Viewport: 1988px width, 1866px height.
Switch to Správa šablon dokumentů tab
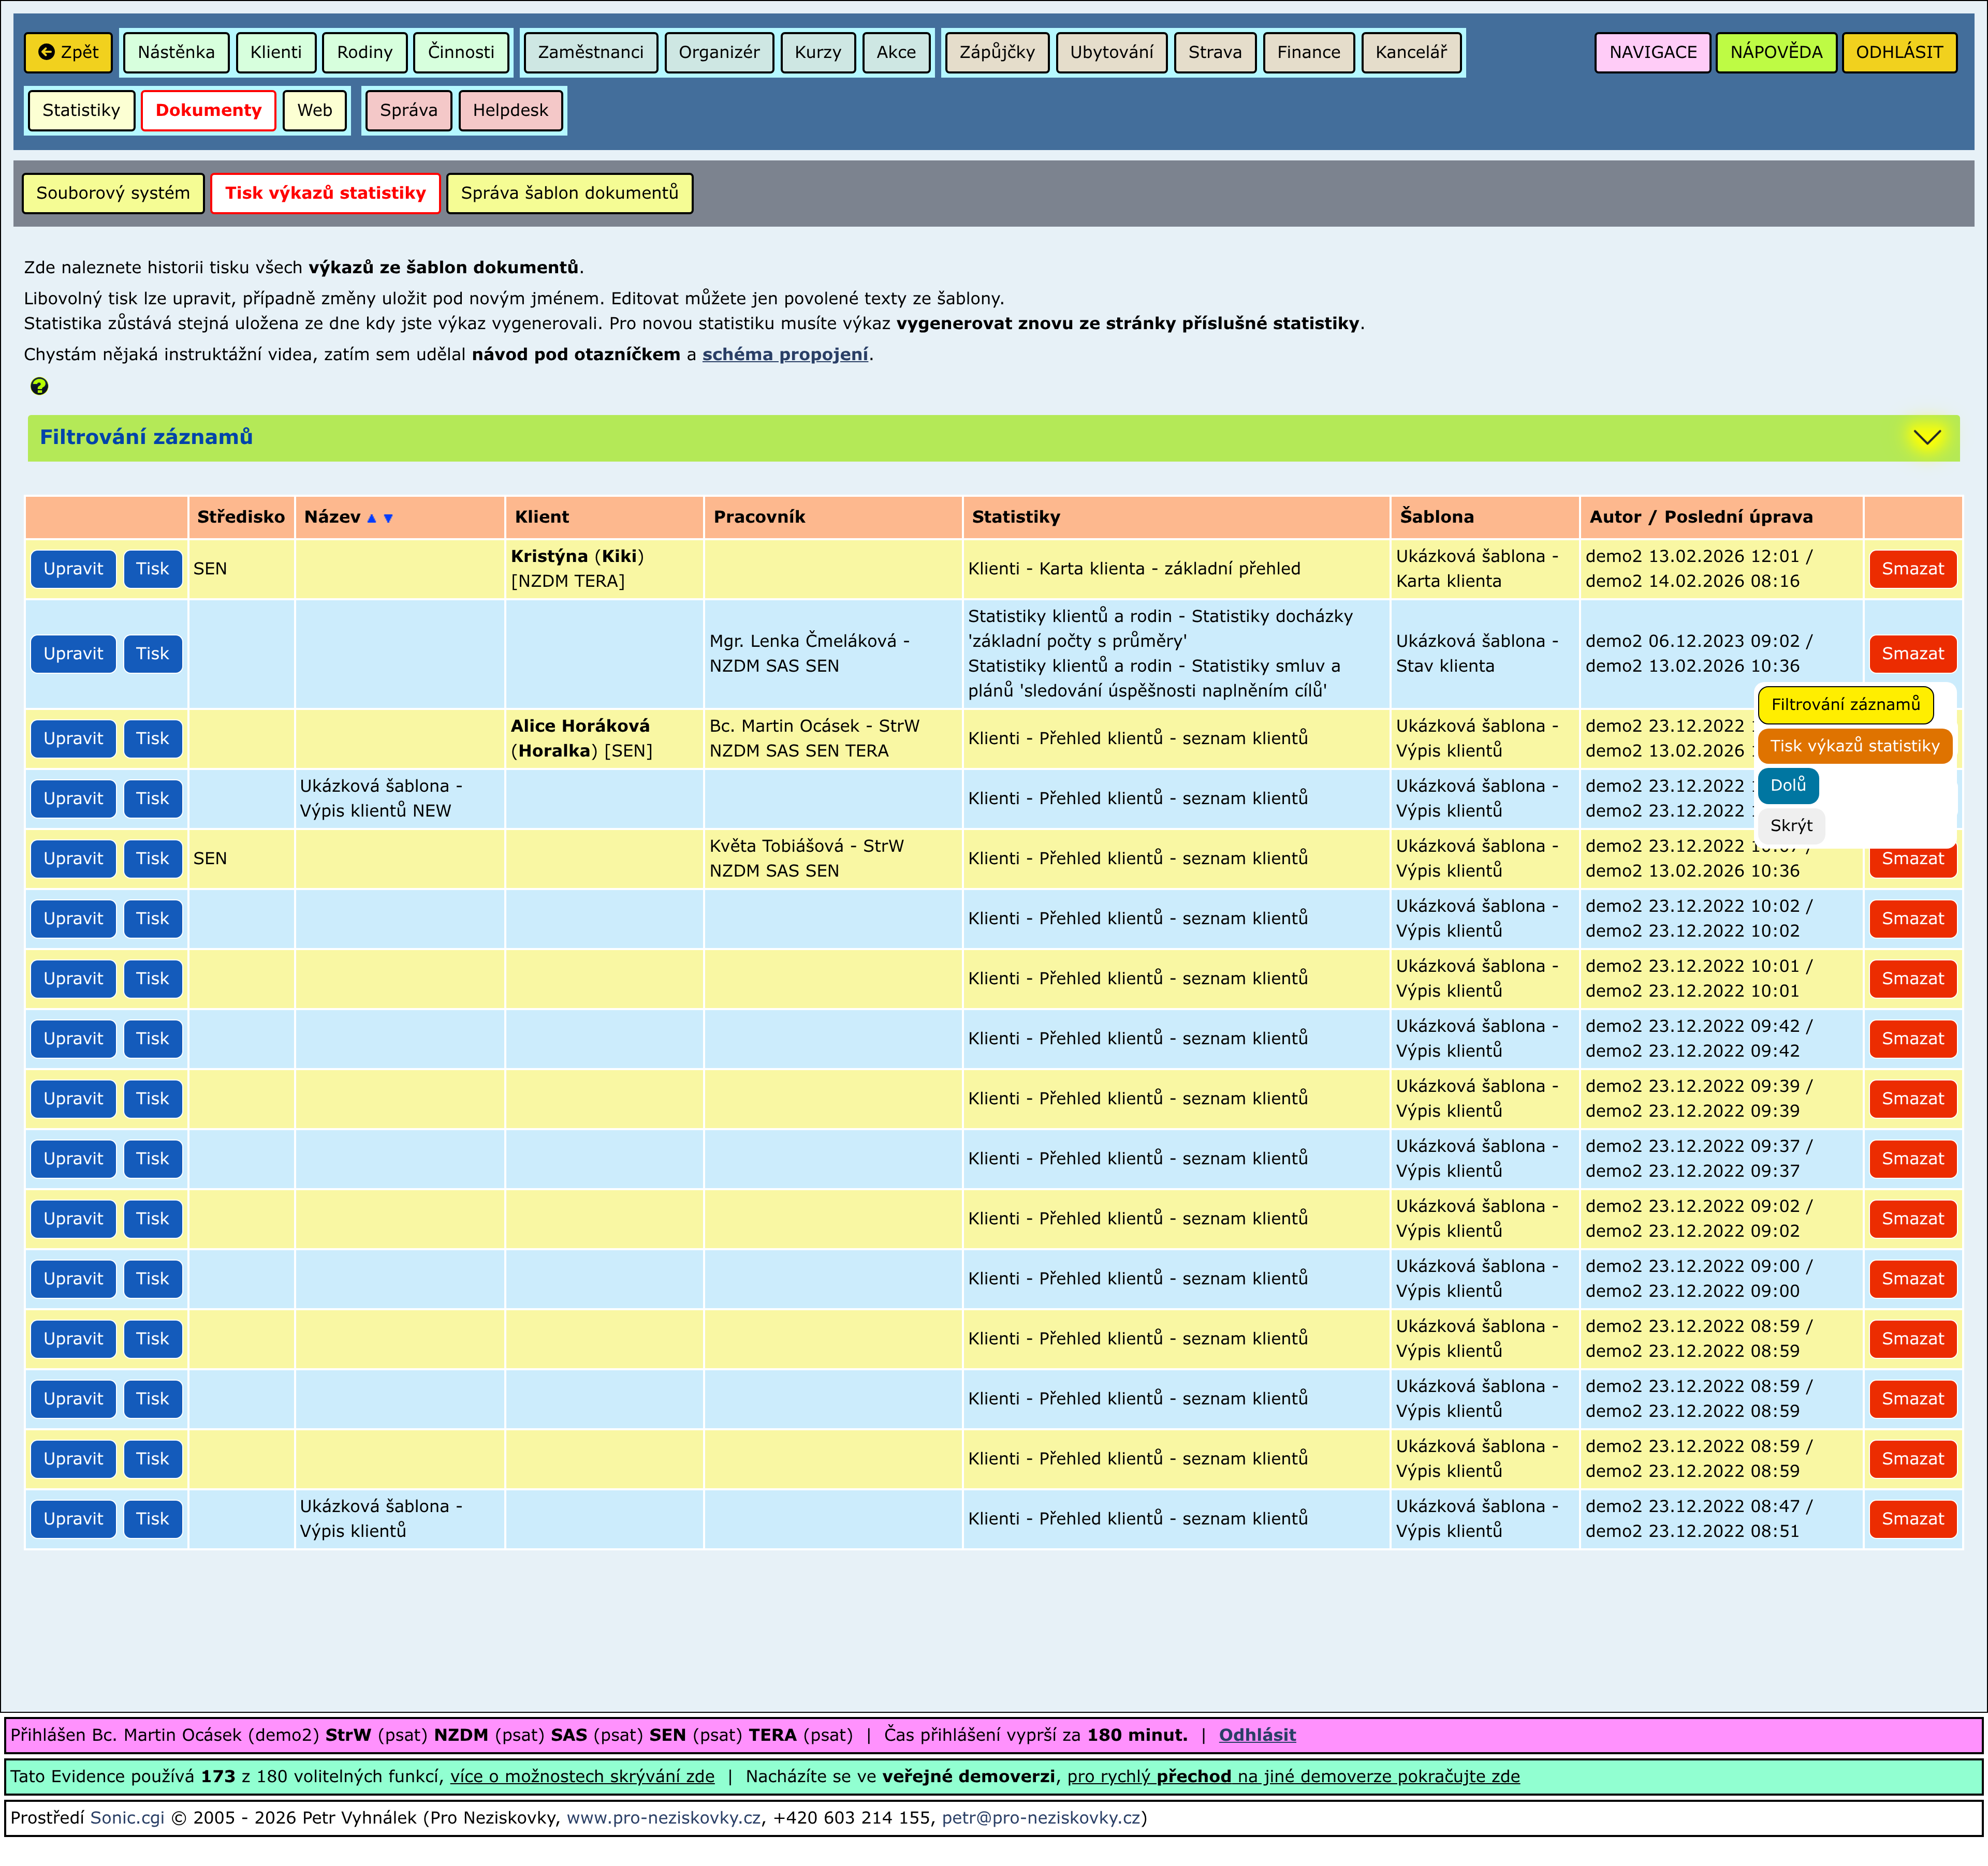pos(569,193)
